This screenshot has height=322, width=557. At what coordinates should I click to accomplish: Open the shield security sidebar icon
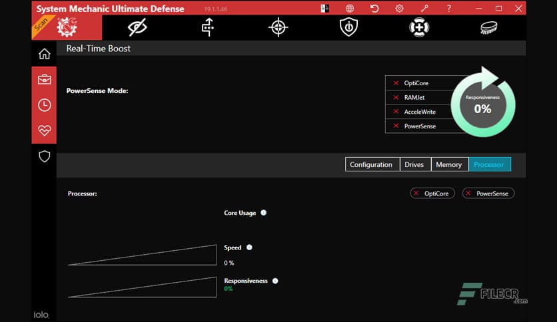click(x=45, y=156)
